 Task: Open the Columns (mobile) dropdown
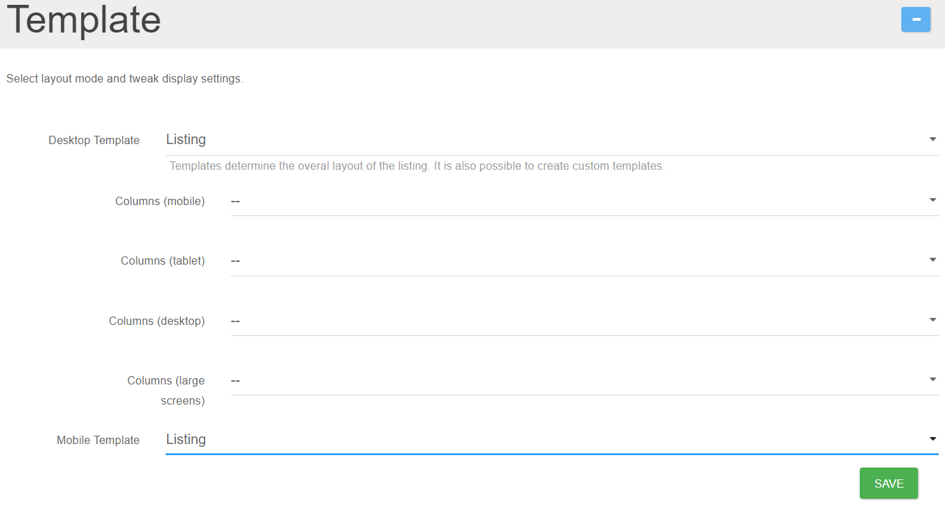pyautogui.click(x=584, y=201)
